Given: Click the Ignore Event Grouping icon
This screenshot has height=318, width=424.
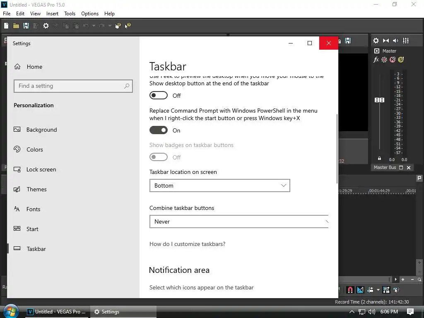Looking at the screenshot, I should pos(396,290).
